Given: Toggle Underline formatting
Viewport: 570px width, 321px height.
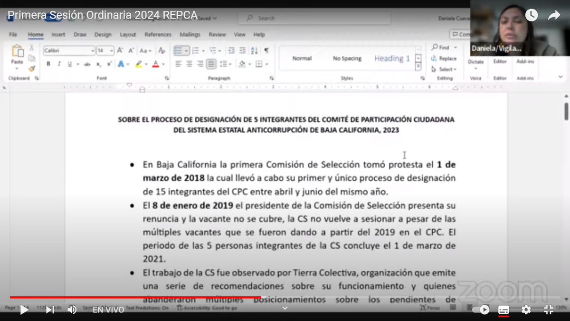Looking at the screenshot, I should click(70, 64).
